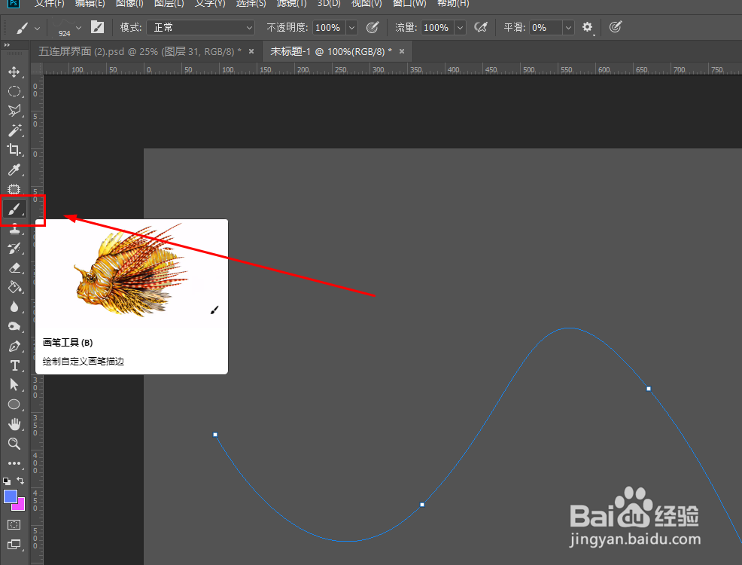
Task: Open the foreground blue color swatch
Action: (x=10, y=496)
